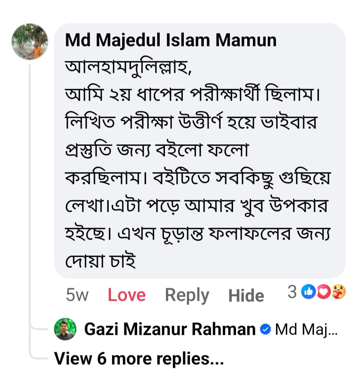This screenshot has height=374, width=357.
Task: Click the 5w comment timestamp
Action: click(x=77, y=294)
